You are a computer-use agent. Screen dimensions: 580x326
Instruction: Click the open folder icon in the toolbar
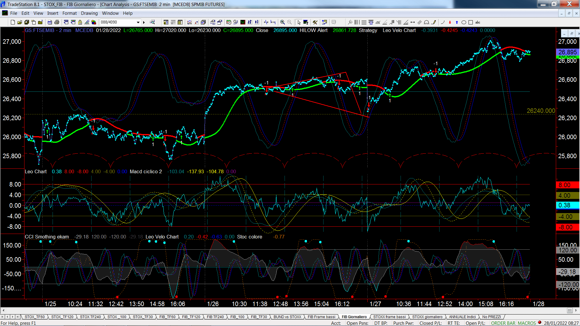tap(20, 22)
